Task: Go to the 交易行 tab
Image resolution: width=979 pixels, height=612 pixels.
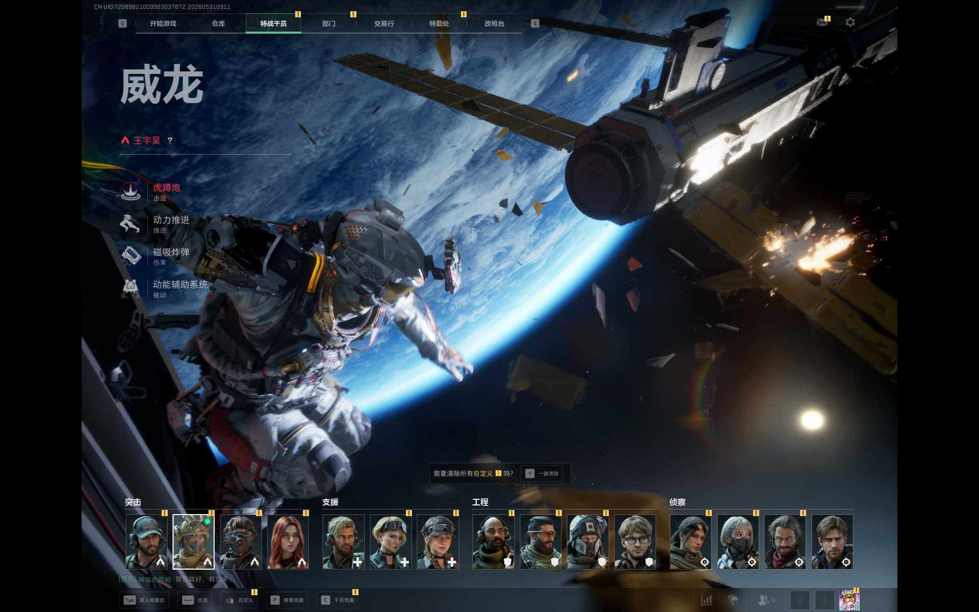Action: coord(384,23)
